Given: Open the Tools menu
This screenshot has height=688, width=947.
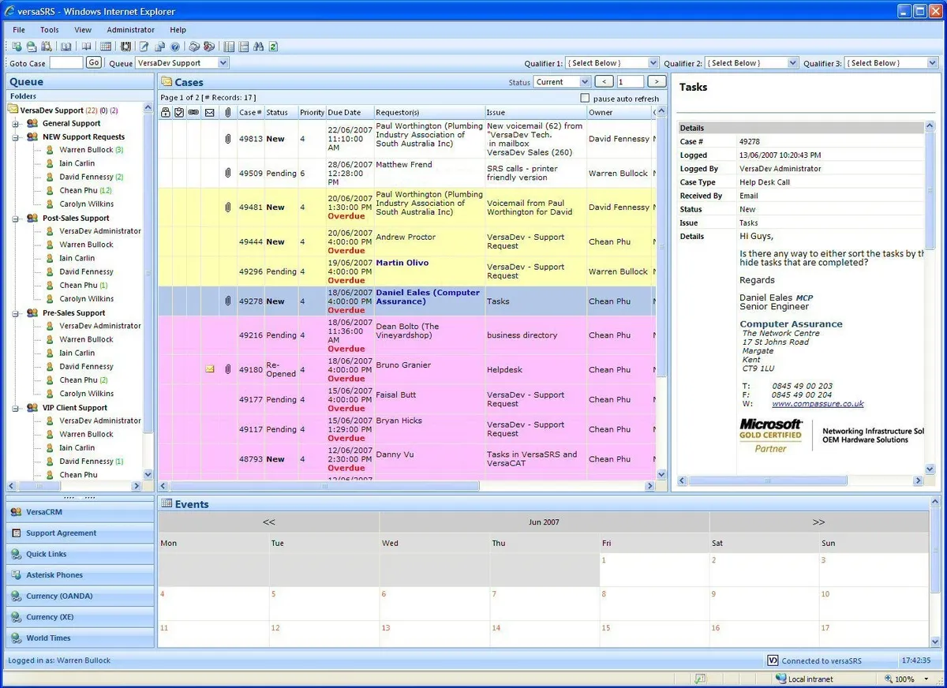Looking at the screenshot, I should coord(49,29).
